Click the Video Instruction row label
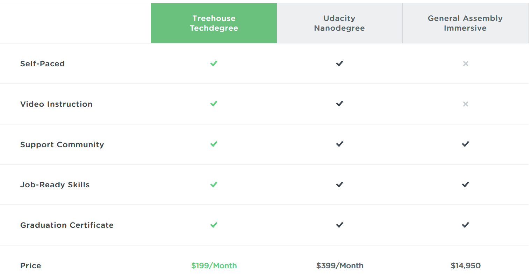The image size is (531, 278). [x=56, y=104]
